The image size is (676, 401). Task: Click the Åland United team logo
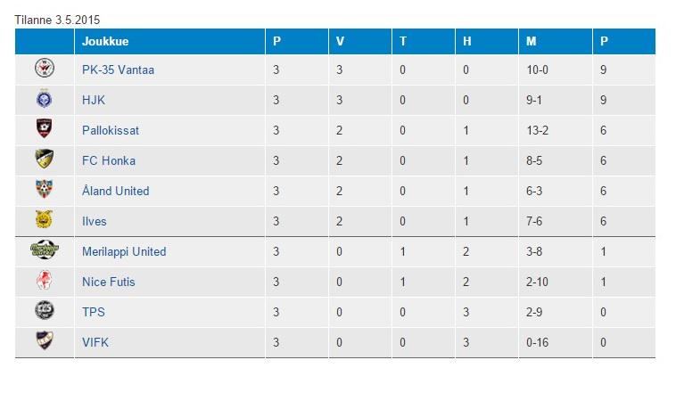coord(44,191)
